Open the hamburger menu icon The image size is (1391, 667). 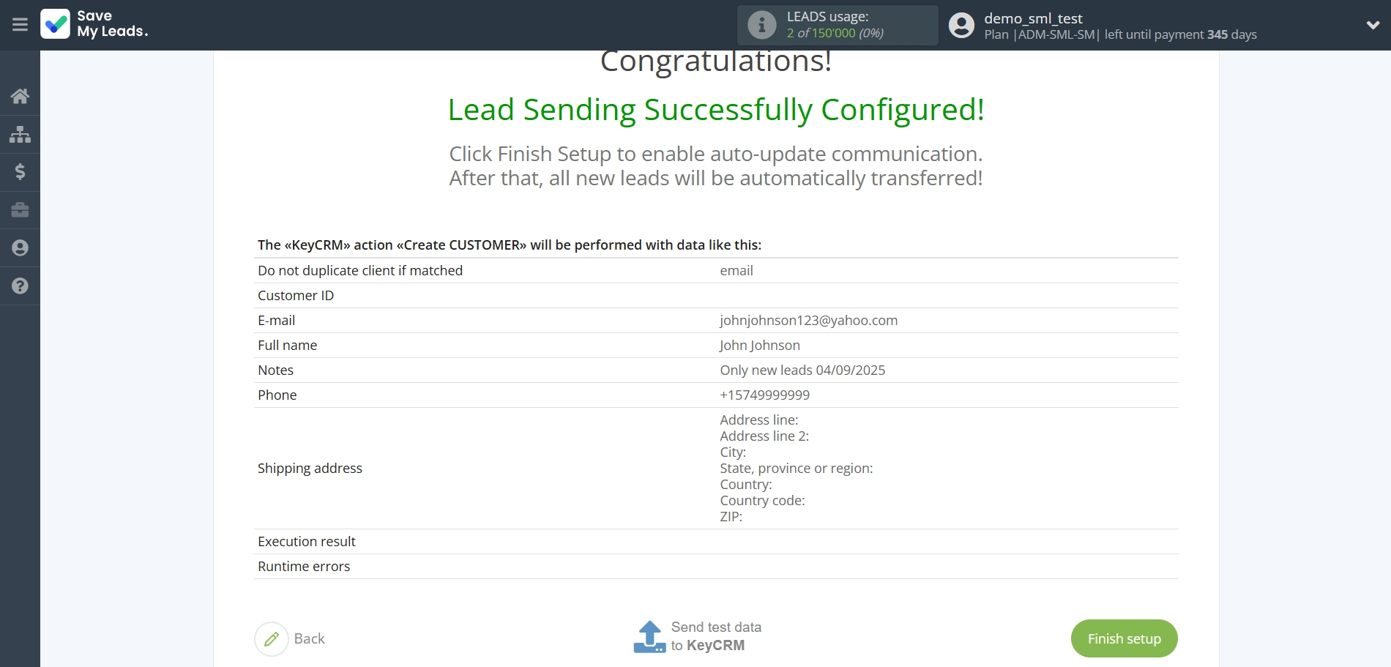click(20, 25)
